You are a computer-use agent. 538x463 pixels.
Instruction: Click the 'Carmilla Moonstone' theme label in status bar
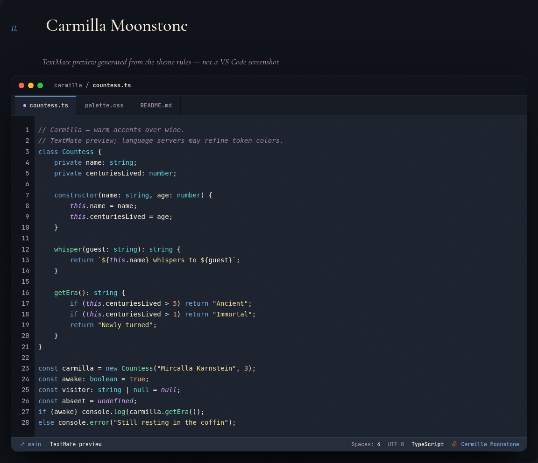(x=490, y=444)
